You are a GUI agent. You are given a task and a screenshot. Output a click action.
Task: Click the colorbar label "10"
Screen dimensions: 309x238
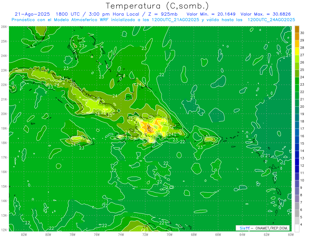point(302,180)
